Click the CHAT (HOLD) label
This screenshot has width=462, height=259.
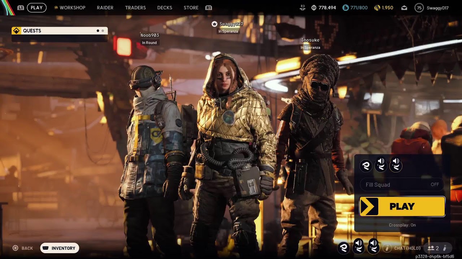tap(407, 248)
